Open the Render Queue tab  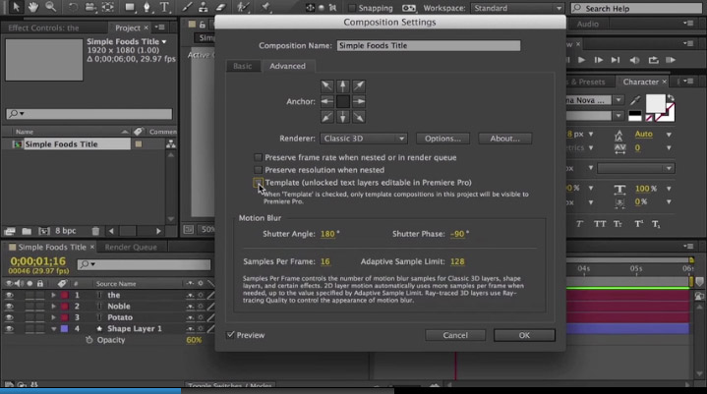coord(131,248)
